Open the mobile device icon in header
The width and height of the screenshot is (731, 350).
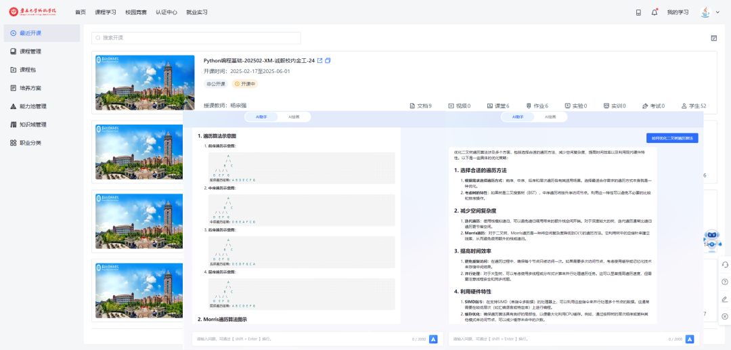pyautogui.click(x=638, y=13)
